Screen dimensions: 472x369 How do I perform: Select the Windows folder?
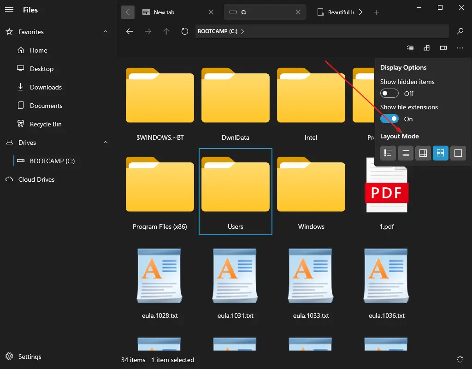[311, 191]
